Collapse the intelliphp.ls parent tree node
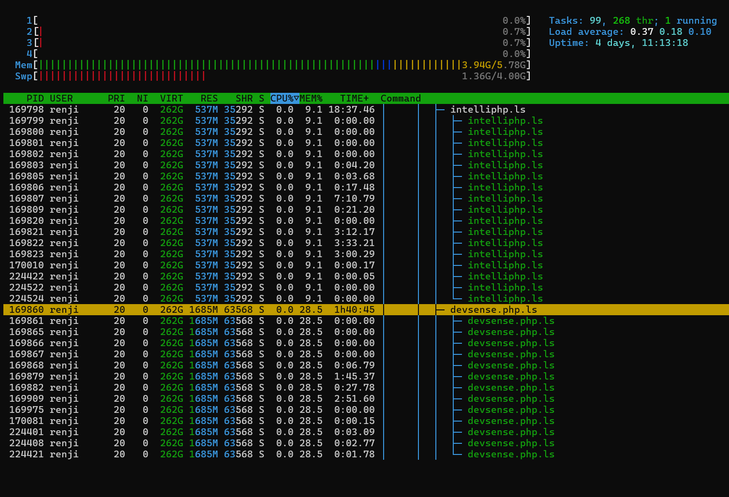 pyautogui.click(x=488, y=110)
